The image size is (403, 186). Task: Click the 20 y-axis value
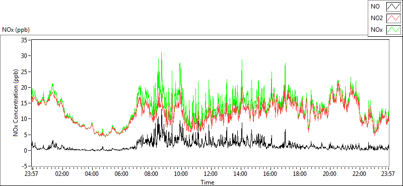tap(25, 88)
